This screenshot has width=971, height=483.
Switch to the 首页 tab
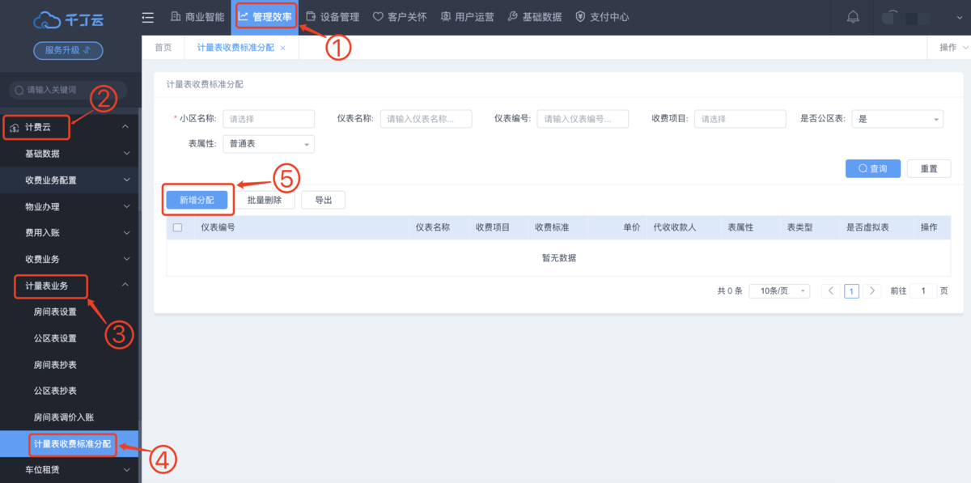(163, 48)
